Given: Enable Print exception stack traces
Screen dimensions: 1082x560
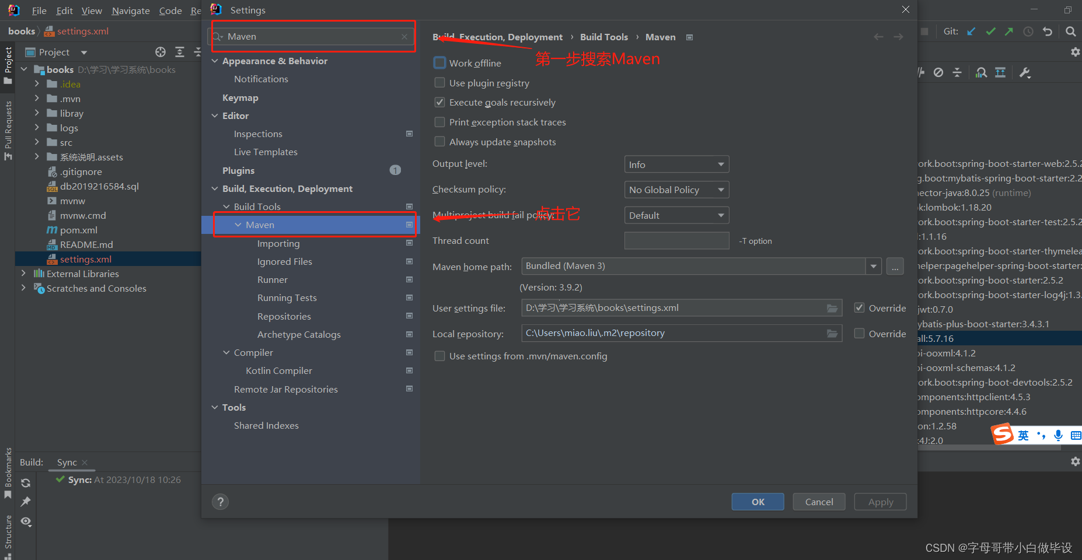Looking at the screenshot, I should pyautogui.click(x=440, y=122).
